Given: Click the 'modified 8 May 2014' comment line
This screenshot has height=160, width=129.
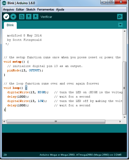Looking at the screenshot, I should point(24,35).
